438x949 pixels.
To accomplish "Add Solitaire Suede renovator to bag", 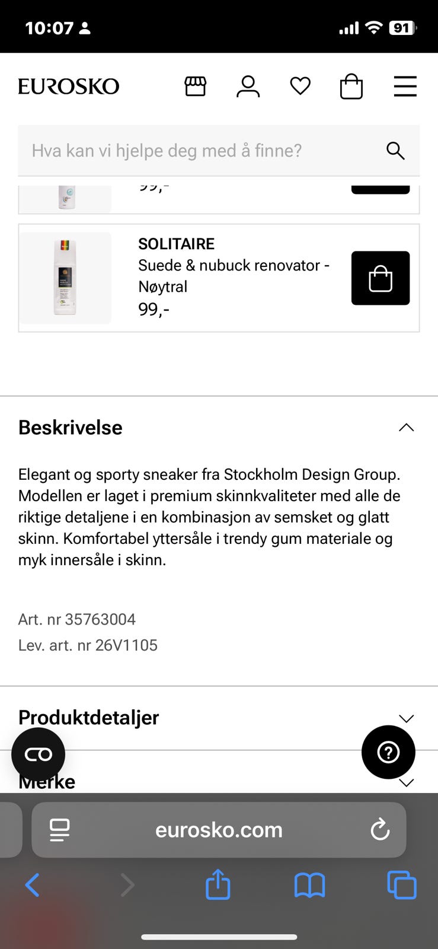I will tap(381, 278).
